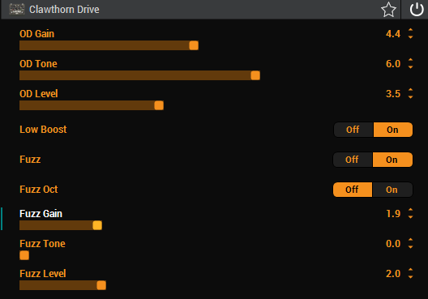Increase Fuzz Tone with up arrow
This screenshot has width=428, height=299.
click(x=410, y=240)
